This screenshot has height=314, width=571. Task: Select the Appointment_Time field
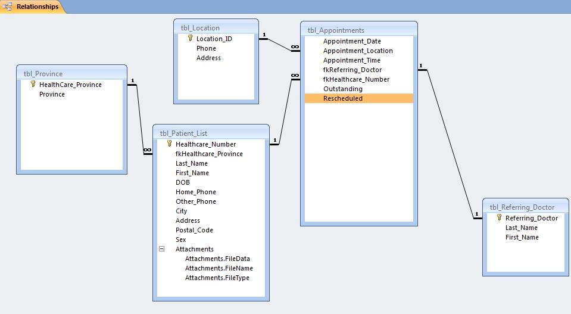pos(358,60)
